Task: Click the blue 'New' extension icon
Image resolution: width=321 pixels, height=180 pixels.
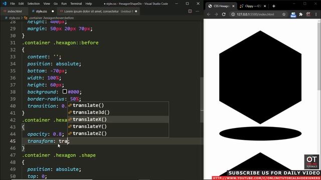Action: point(293,14)
